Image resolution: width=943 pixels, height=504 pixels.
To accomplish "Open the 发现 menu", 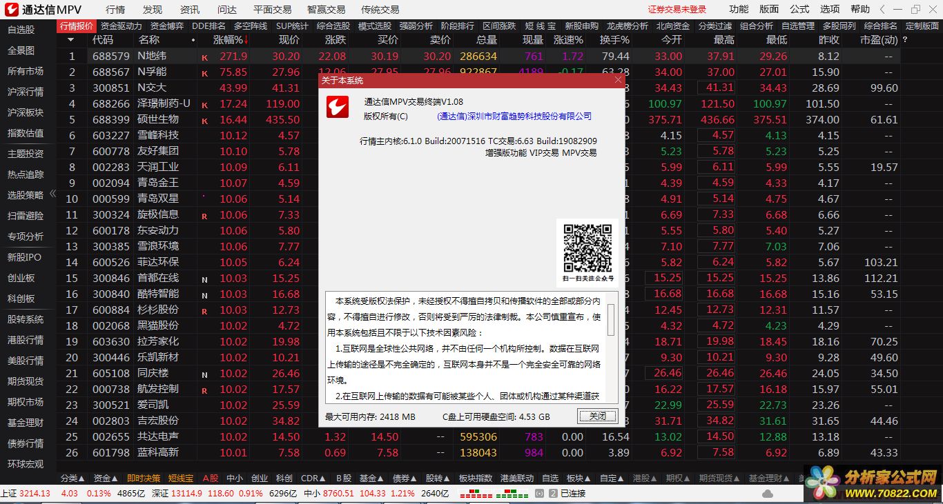I will (153, 10).
